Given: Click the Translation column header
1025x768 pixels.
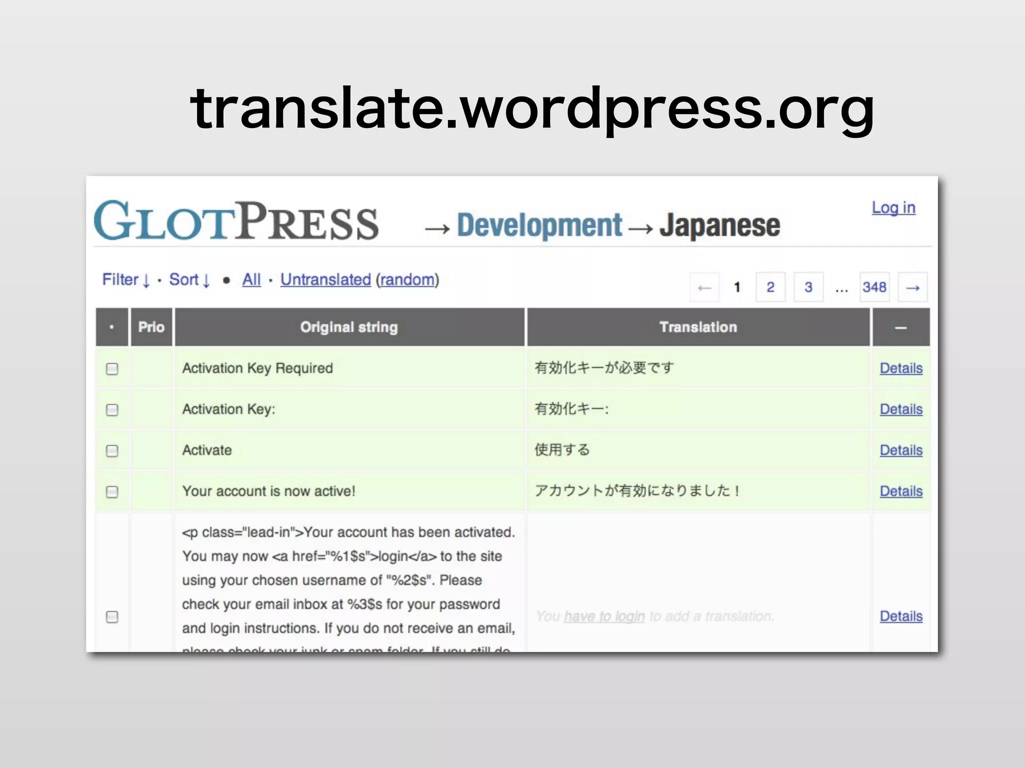Looking at the screenshot, I should point(698,327).
